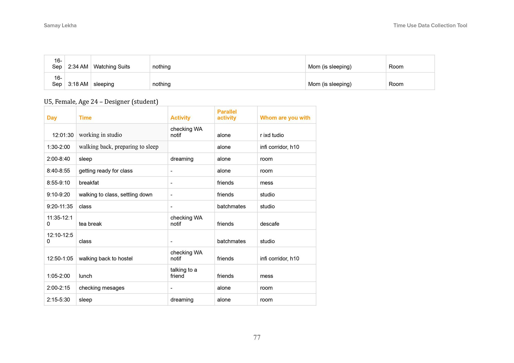The image size is (514, 363).
Task: Click the Samay Lekha header text
Action: tap(60, 25)
